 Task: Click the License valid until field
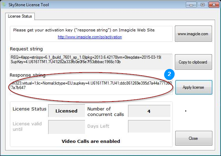tap(66, 127)
